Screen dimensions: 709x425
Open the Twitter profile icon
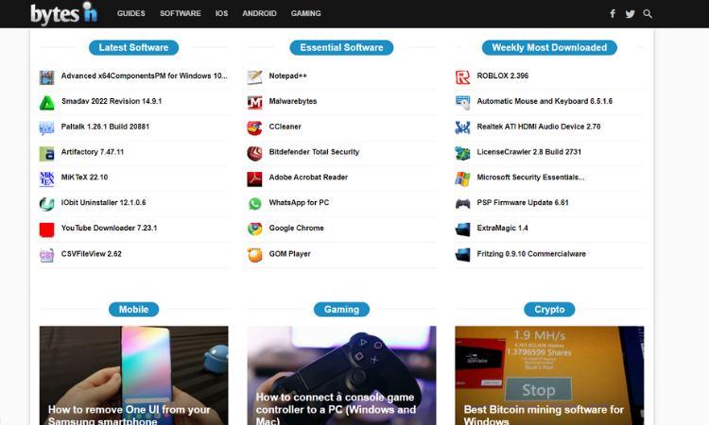(x=630, y=14)
